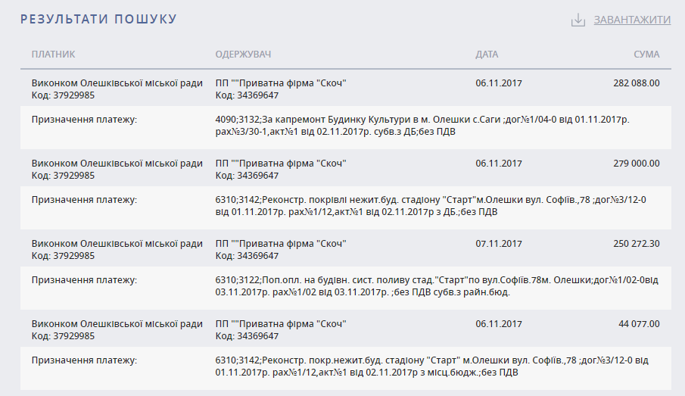Click recipient name in the 279 000.00 row
This screenshot has height=396, width=685.
click(281, 164)
